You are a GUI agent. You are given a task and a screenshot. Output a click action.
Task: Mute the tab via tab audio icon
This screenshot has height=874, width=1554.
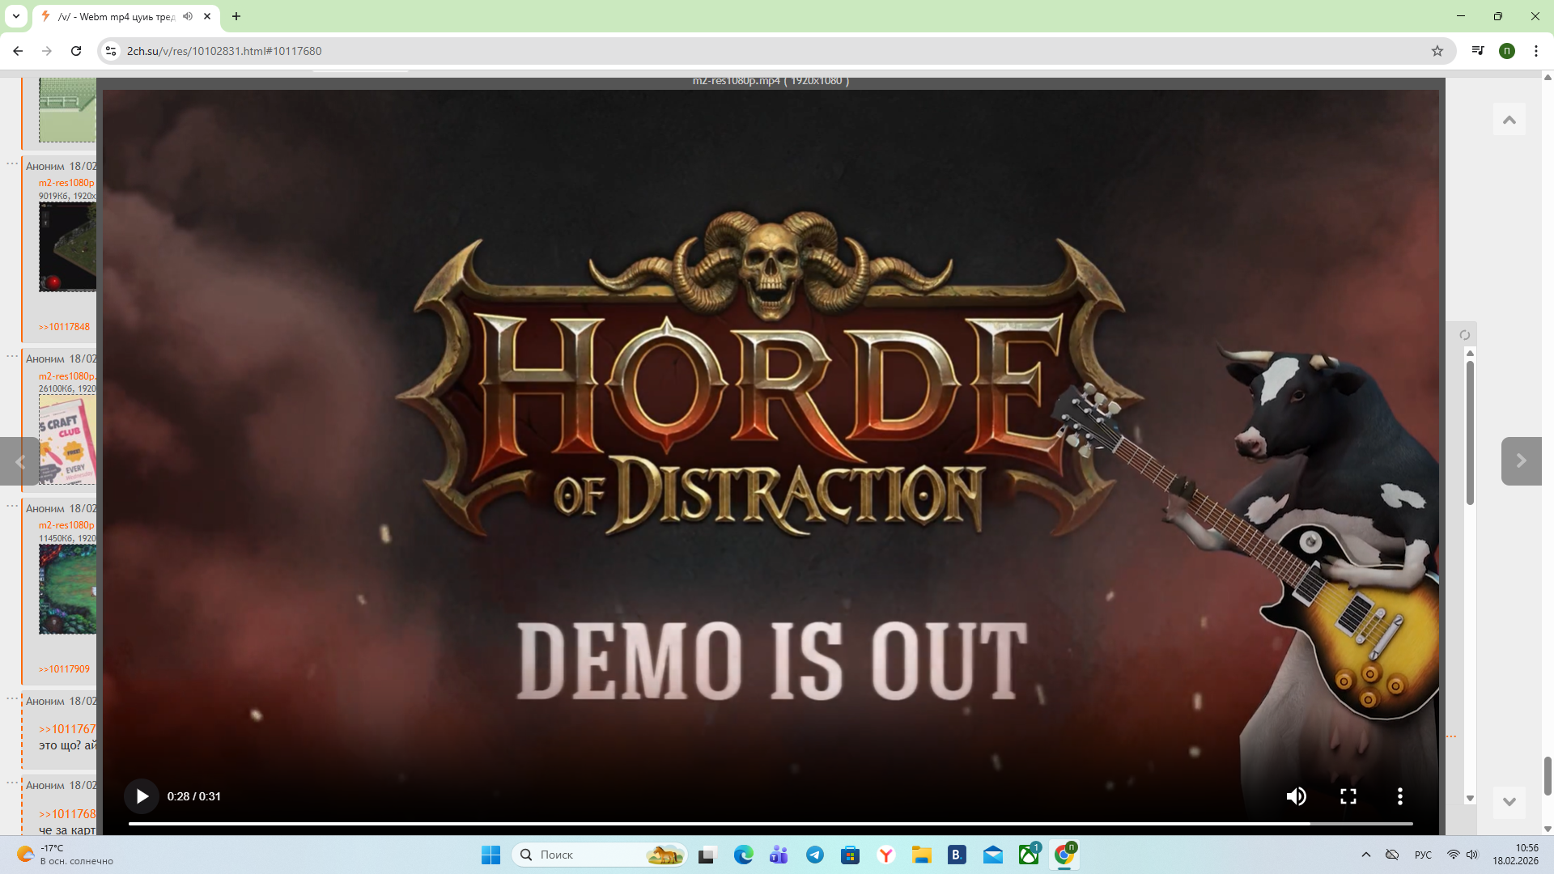(188, 16)
